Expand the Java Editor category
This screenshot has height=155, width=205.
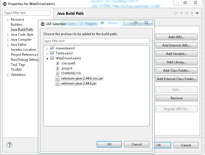(x=8, y=45)
